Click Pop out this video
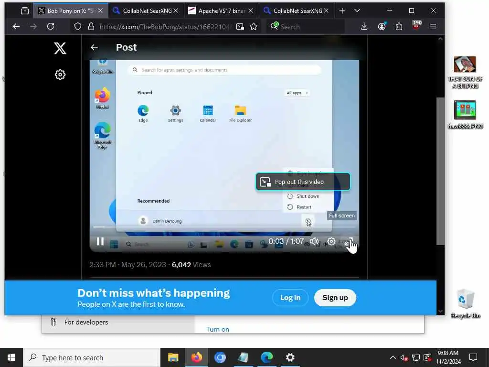The height and width of the screenshot is (367, 489). 303,182
